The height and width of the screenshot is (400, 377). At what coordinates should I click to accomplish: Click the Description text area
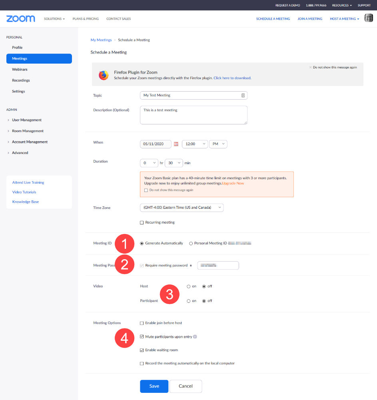point(193,115)
